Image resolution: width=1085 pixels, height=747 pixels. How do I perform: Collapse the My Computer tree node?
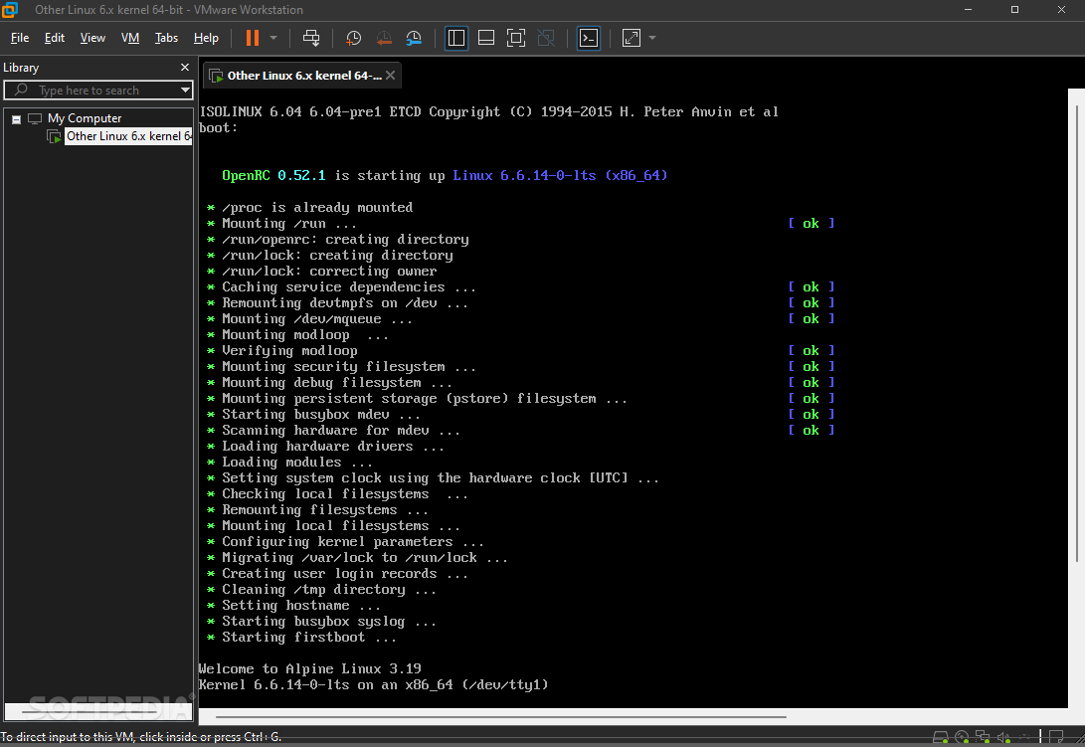point(17,119)
